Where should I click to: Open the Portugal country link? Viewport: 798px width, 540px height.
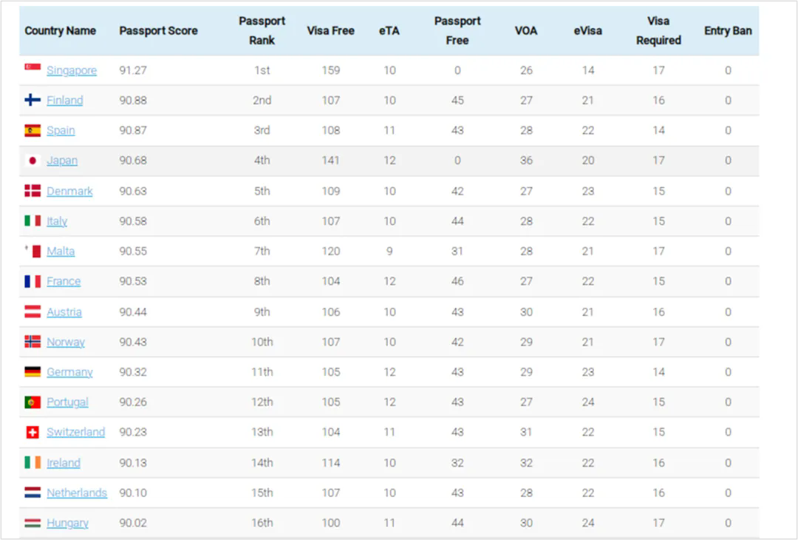click(68, 402)
